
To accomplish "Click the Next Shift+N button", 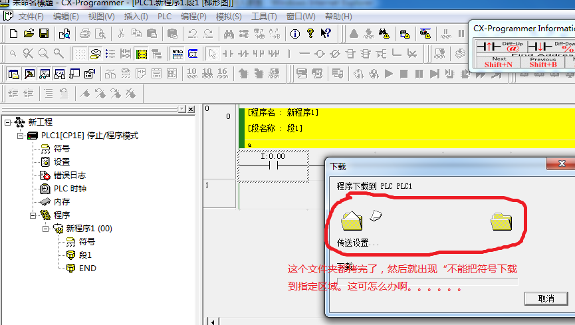I will (498, 61).
